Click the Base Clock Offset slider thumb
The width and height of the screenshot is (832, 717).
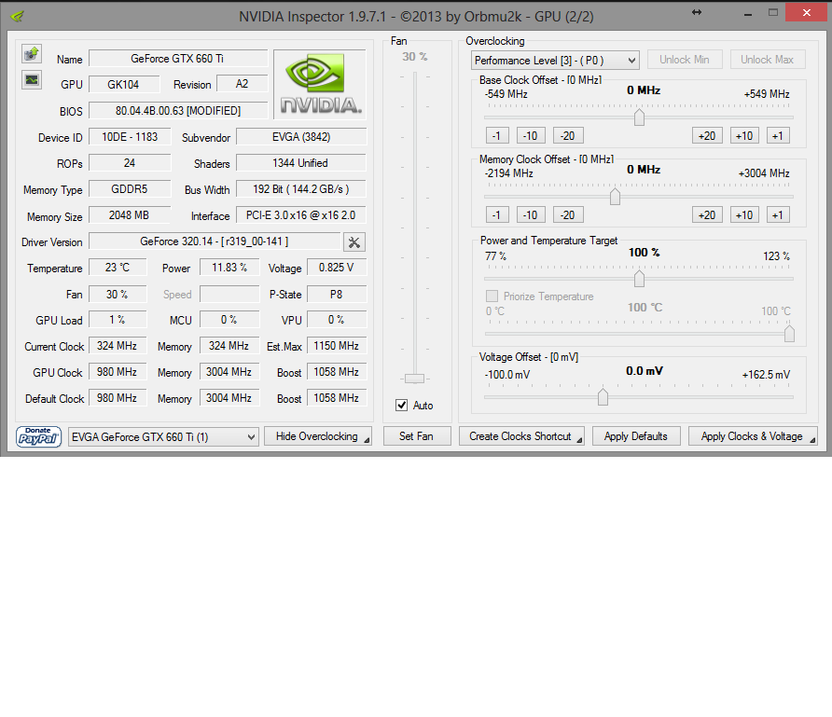[x=639, y=117]
